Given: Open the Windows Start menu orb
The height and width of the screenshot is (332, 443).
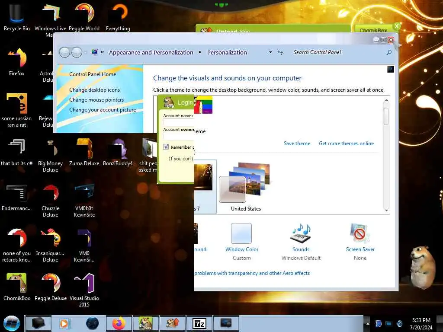Looking at the screenshot, I should click(11, 323).
